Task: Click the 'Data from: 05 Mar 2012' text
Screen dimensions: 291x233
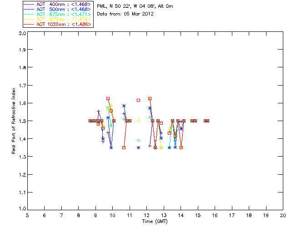Action: click(125, 14)
